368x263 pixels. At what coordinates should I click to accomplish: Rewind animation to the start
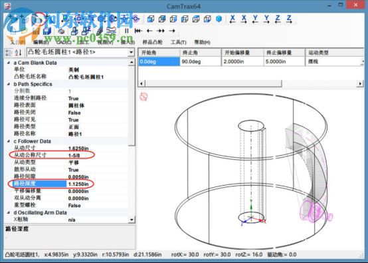(x=138, y=31)
